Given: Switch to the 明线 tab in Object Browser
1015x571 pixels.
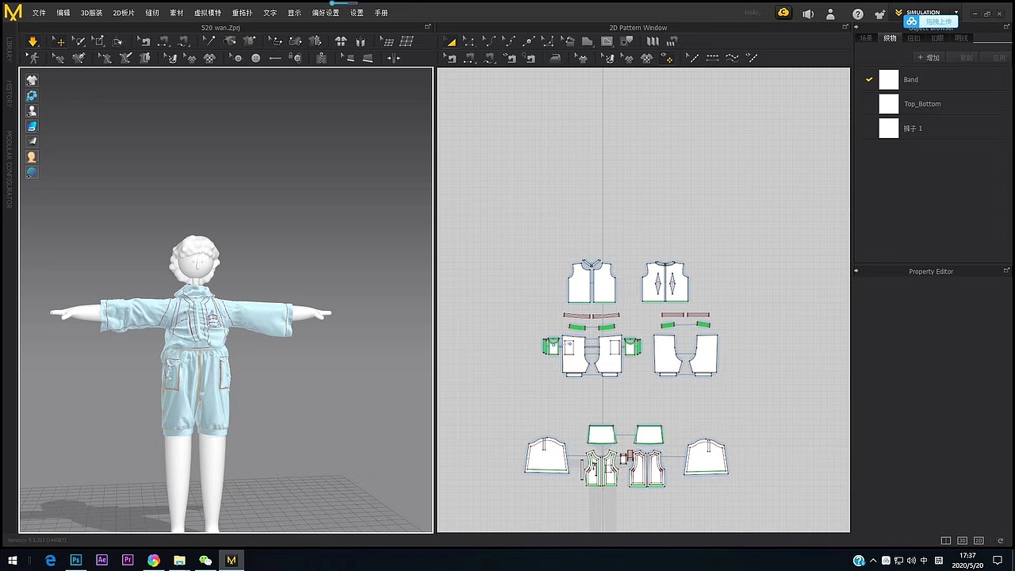Looking at the screenshot, I should tap(961, 38).
